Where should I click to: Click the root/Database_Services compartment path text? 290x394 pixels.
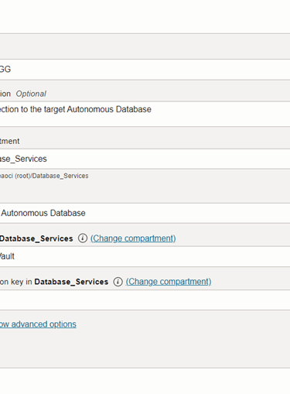point(44,176)
